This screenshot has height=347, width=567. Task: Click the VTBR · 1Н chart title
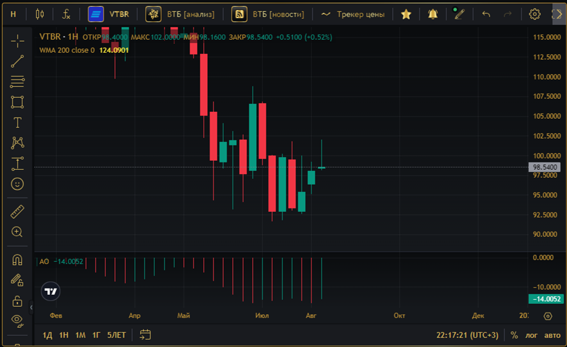click(59, 37)
